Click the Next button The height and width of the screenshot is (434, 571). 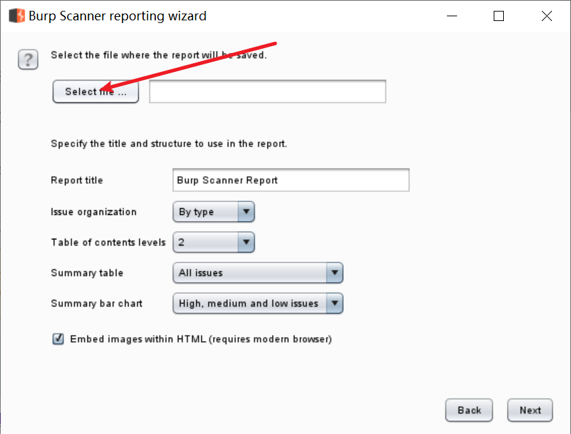530,410
